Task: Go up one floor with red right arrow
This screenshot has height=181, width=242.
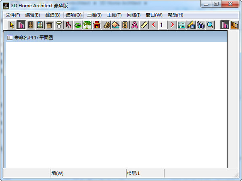Action: tap(172, 25)
